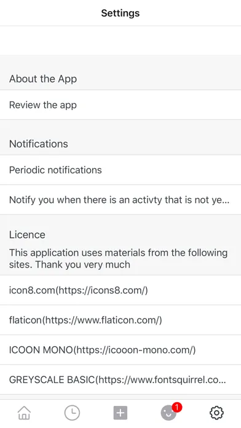
Task: Select the gear Settings tab
Action: [216, 413]
